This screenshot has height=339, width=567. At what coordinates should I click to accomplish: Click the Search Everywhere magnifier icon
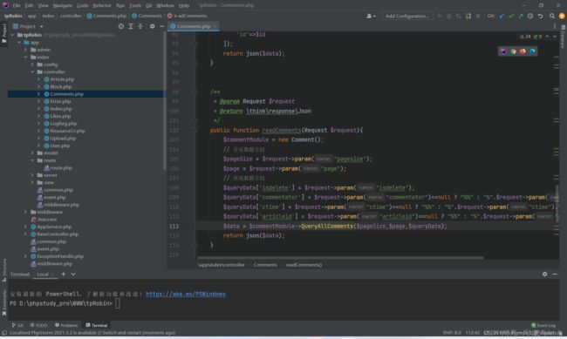[552, 16]
